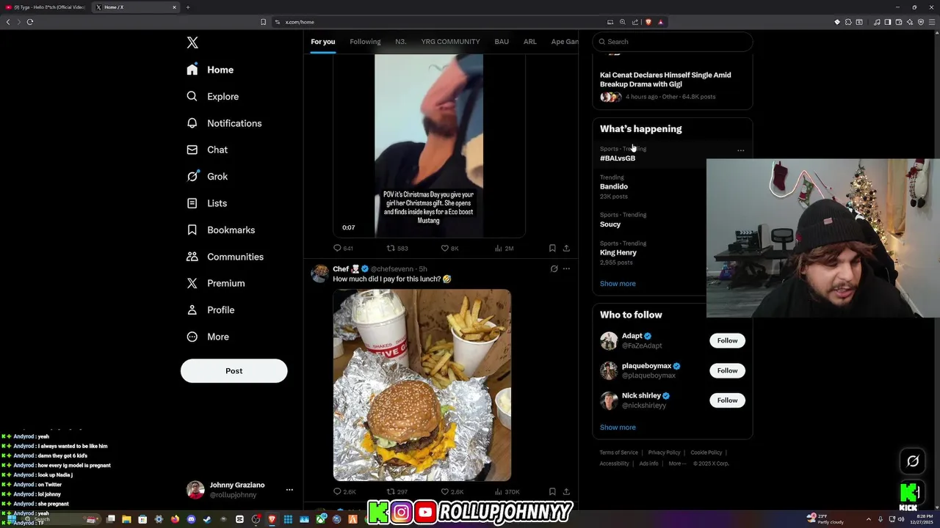Open Steam from the Windows taskbar

(x=207, y=519)
